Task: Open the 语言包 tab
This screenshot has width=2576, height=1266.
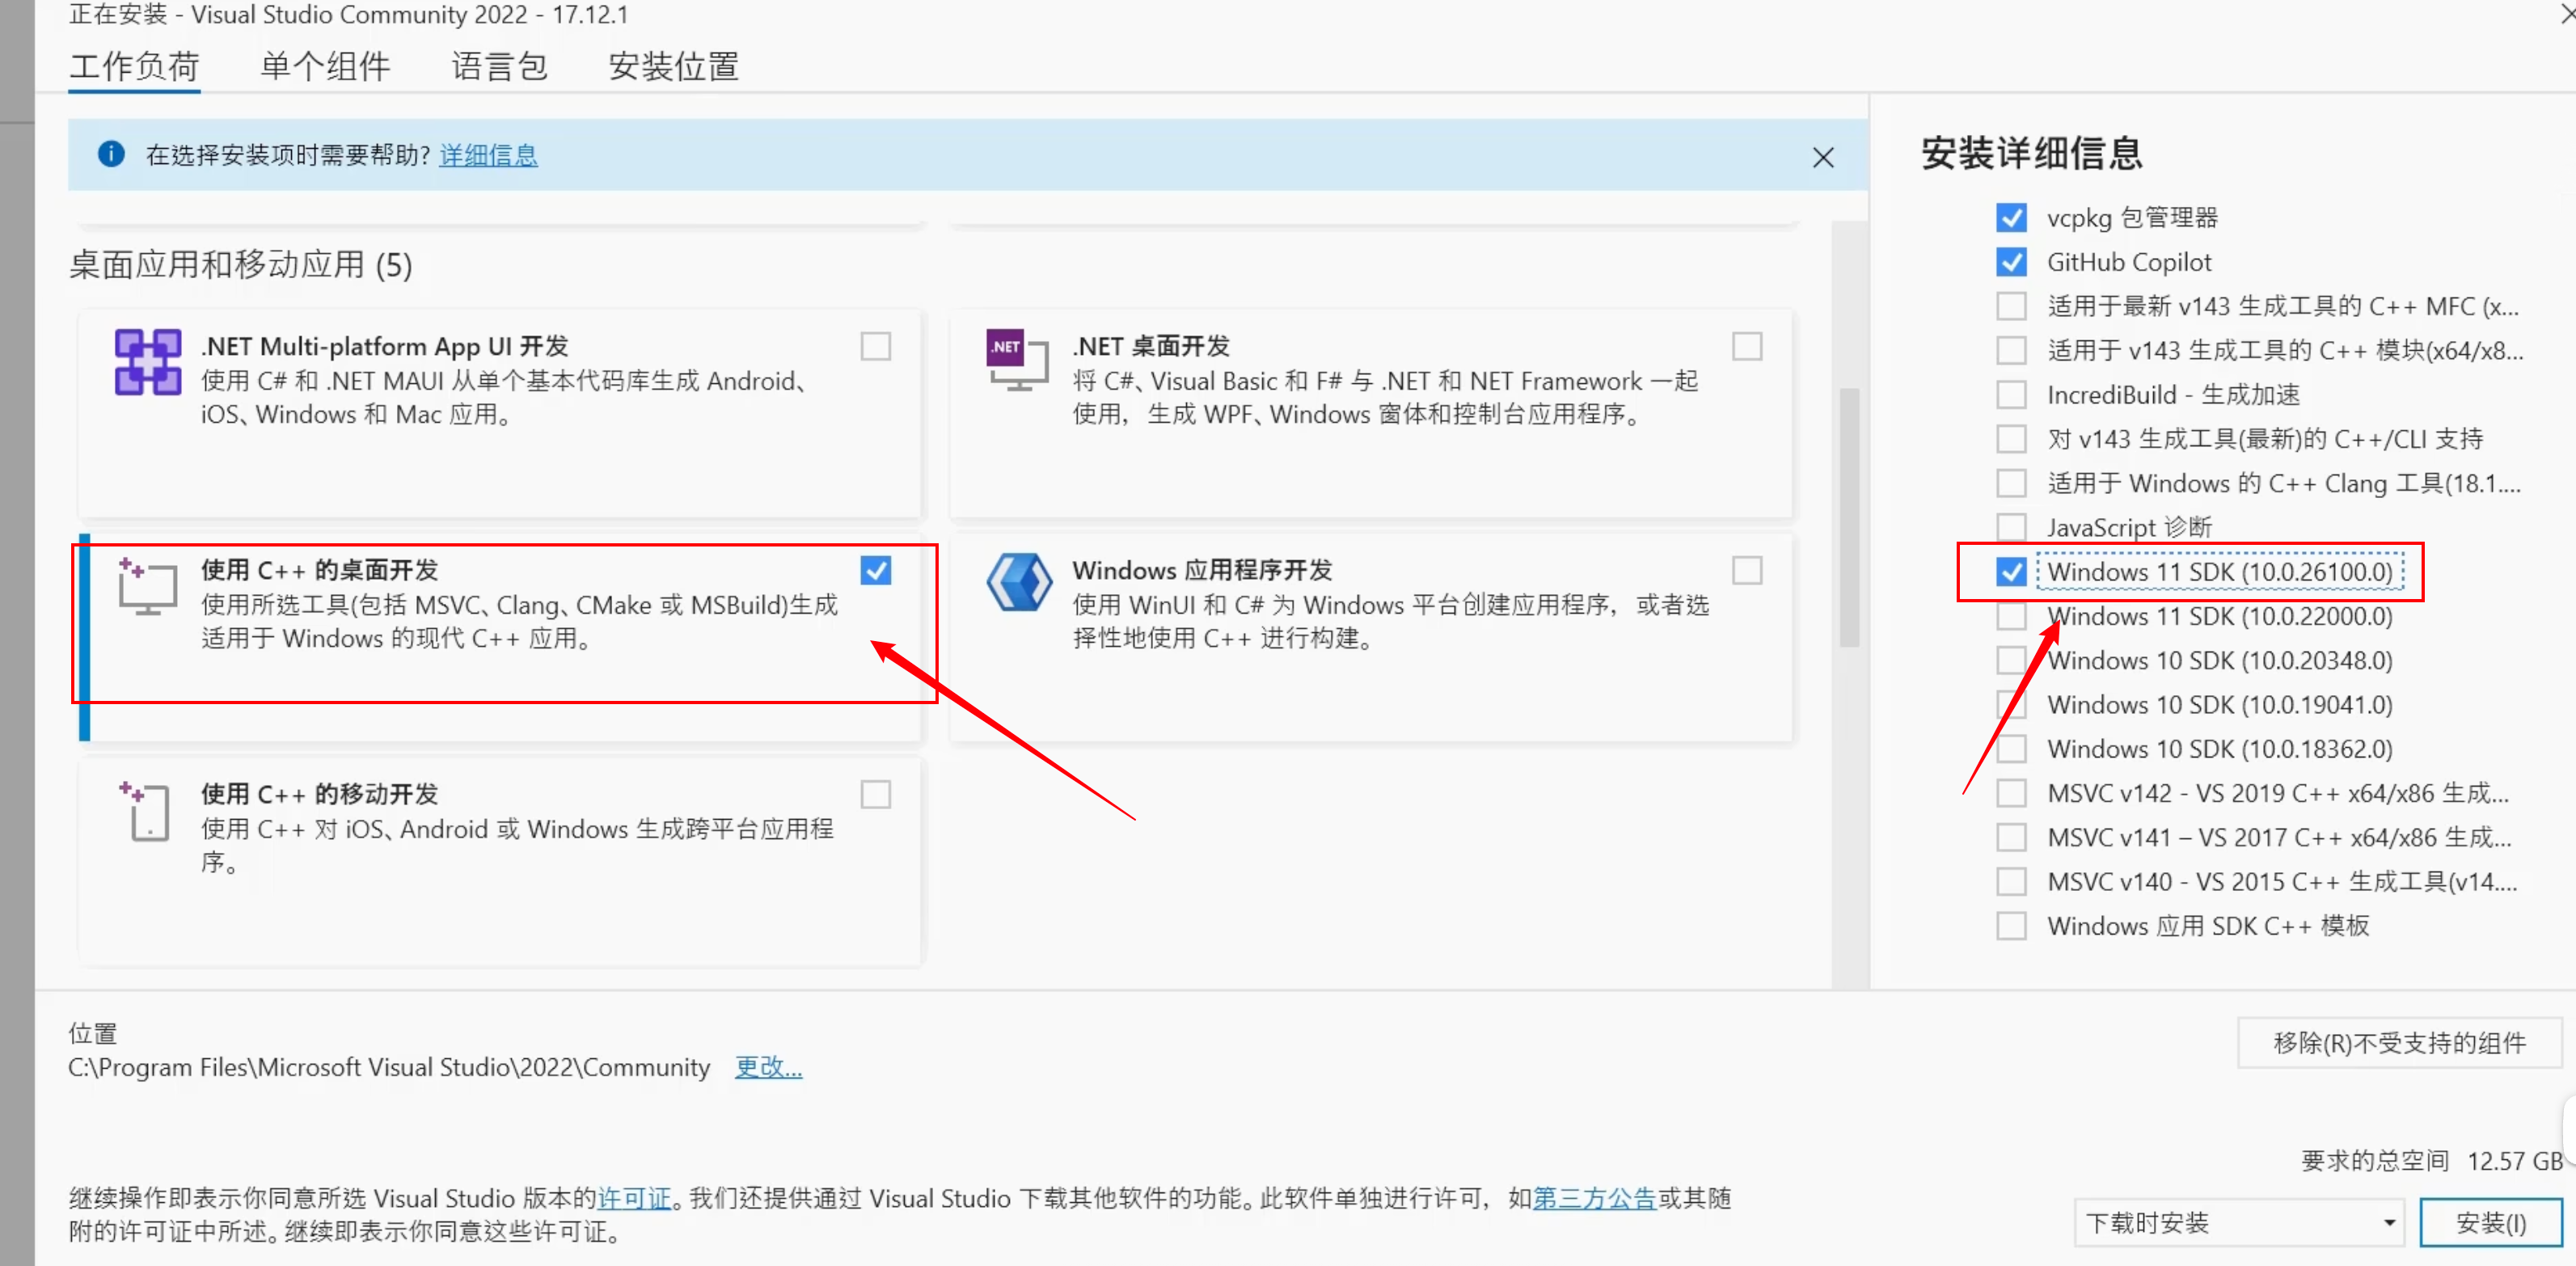Action: 499,66
